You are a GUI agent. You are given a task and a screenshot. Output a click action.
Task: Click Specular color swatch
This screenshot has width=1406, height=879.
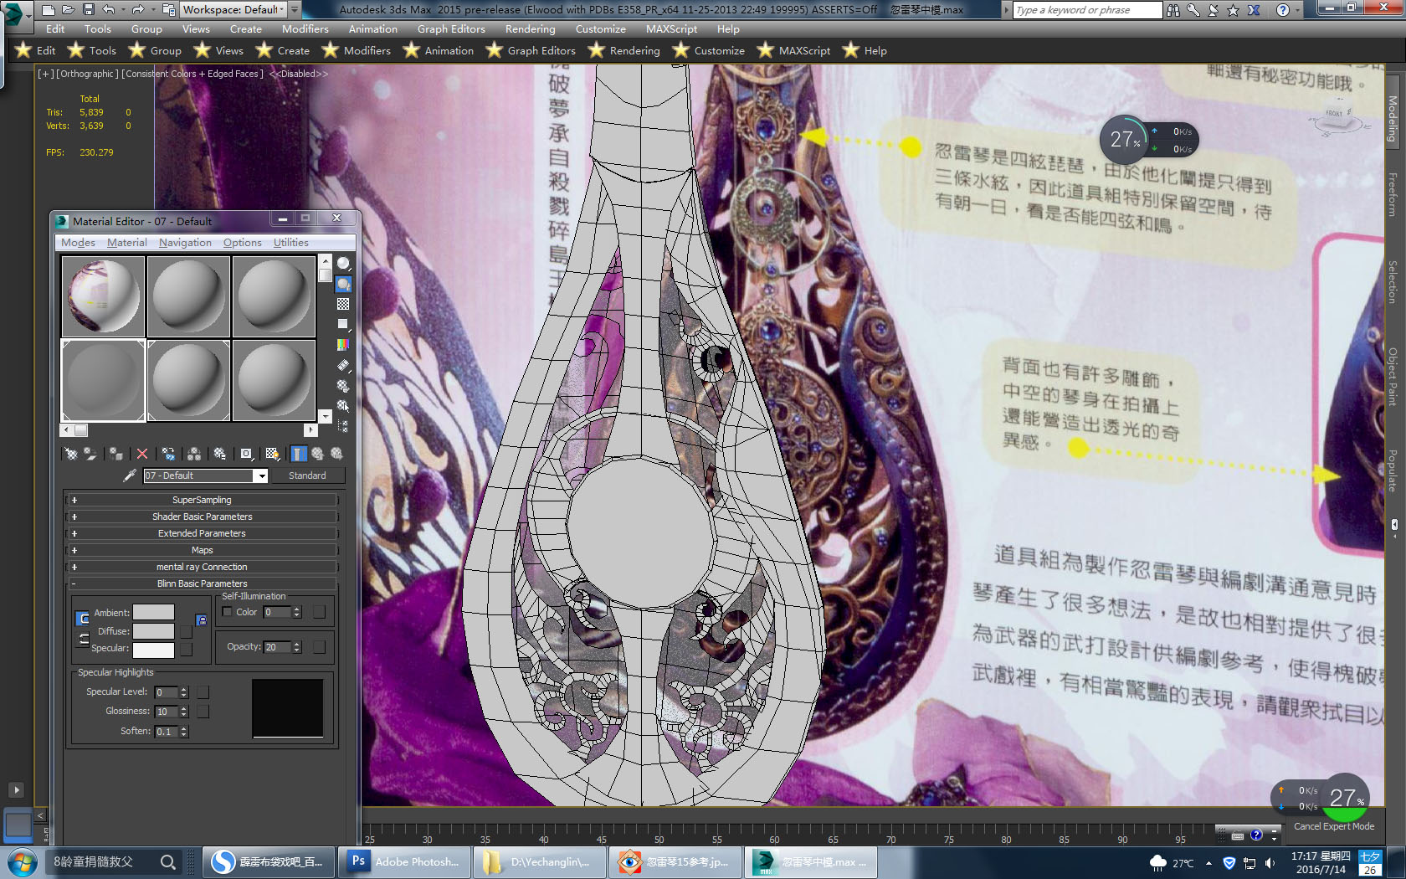point(154,650)
